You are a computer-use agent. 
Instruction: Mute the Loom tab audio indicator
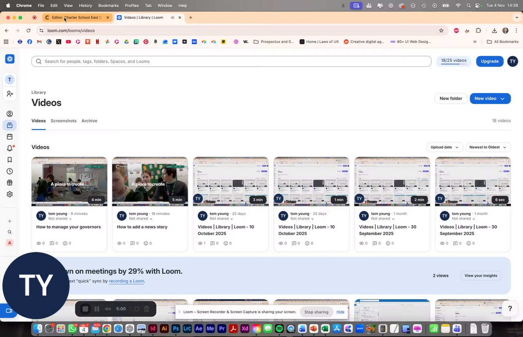coord(172,18)
